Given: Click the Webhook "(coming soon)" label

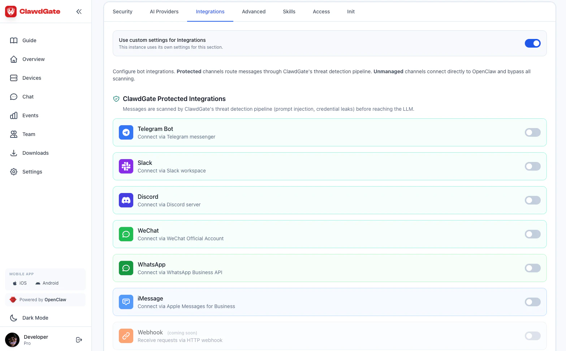Looking at the screenshot, I should (182, 333).
